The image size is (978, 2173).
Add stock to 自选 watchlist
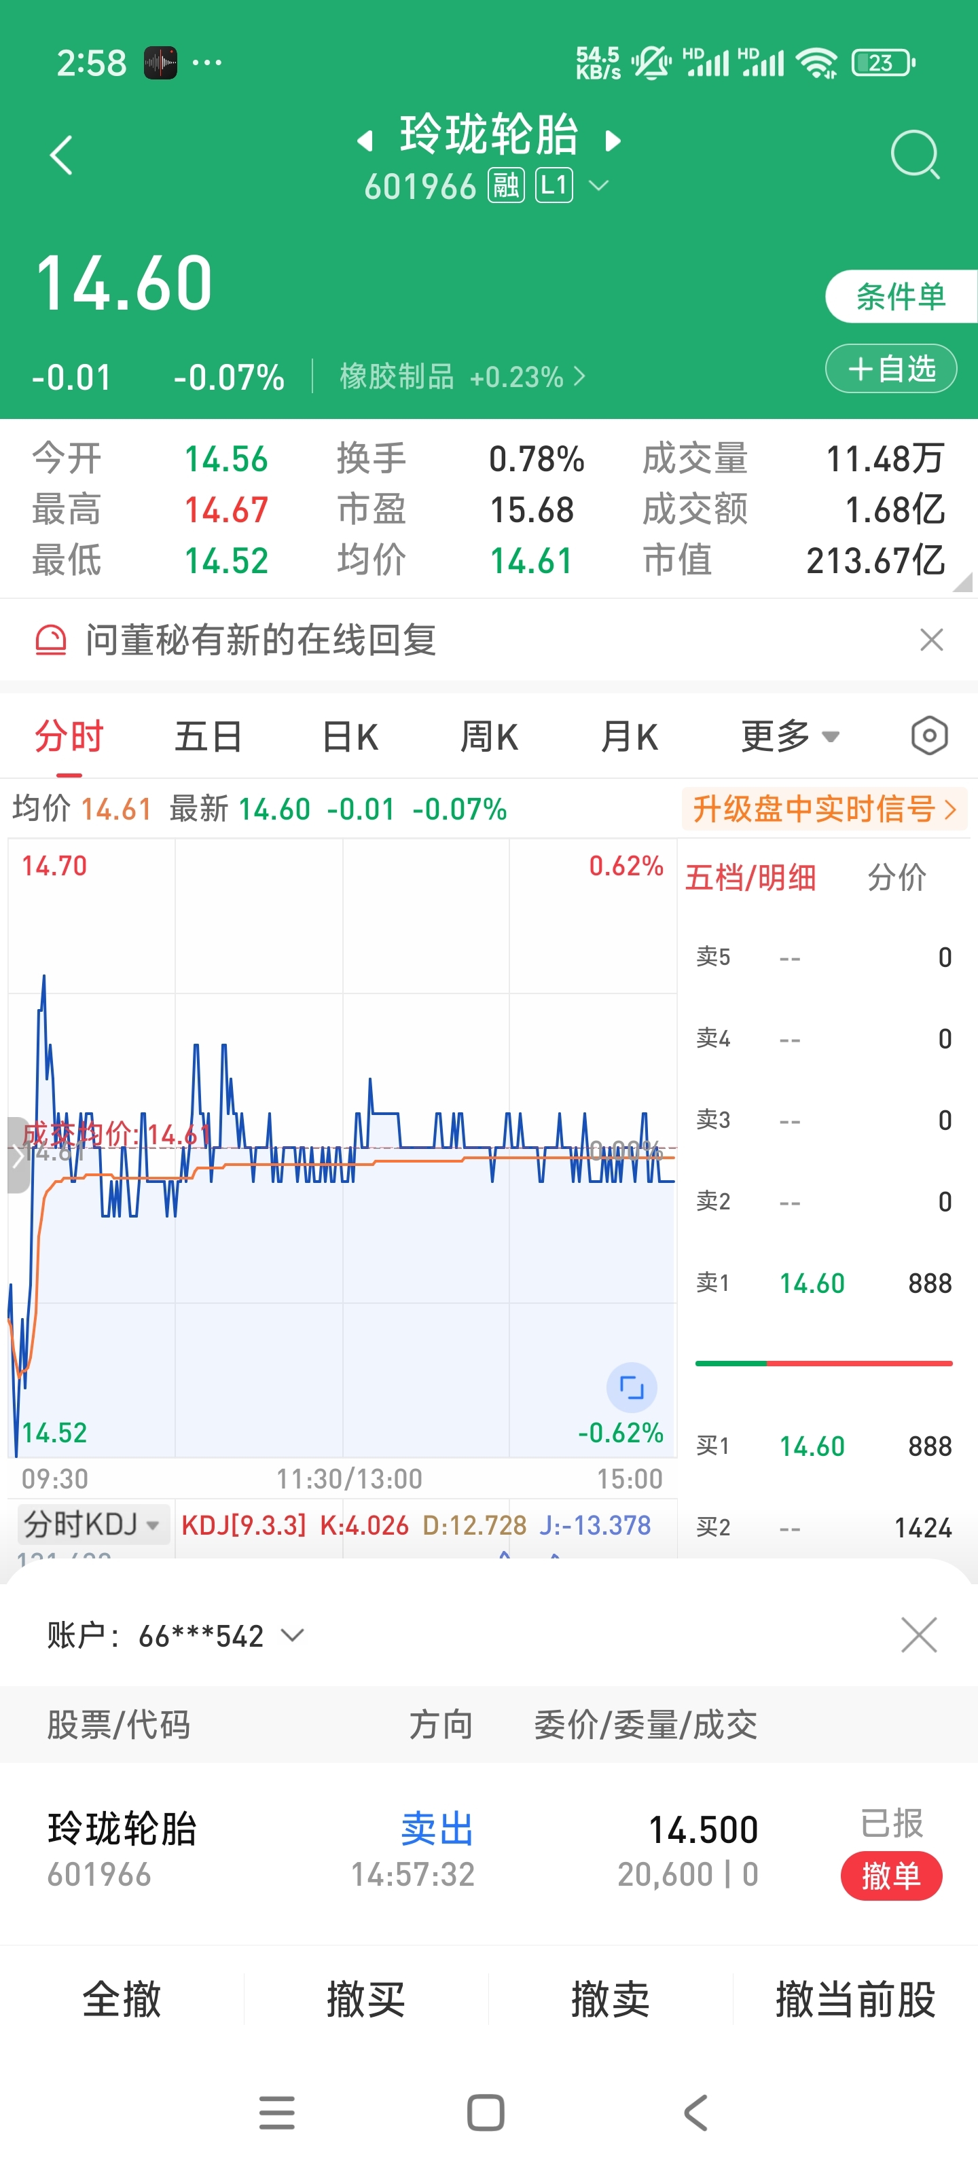[891, 369]
